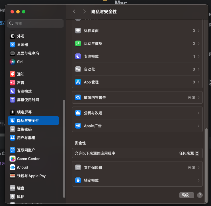Open the 允许以下来源的应用程序 popup menu
This screenshot has width=211, height=206.
189,153
